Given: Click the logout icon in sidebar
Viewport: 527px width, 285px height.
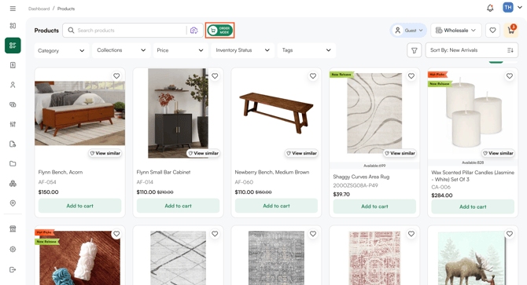Looking at the screenshot, I should click(13, 269).
